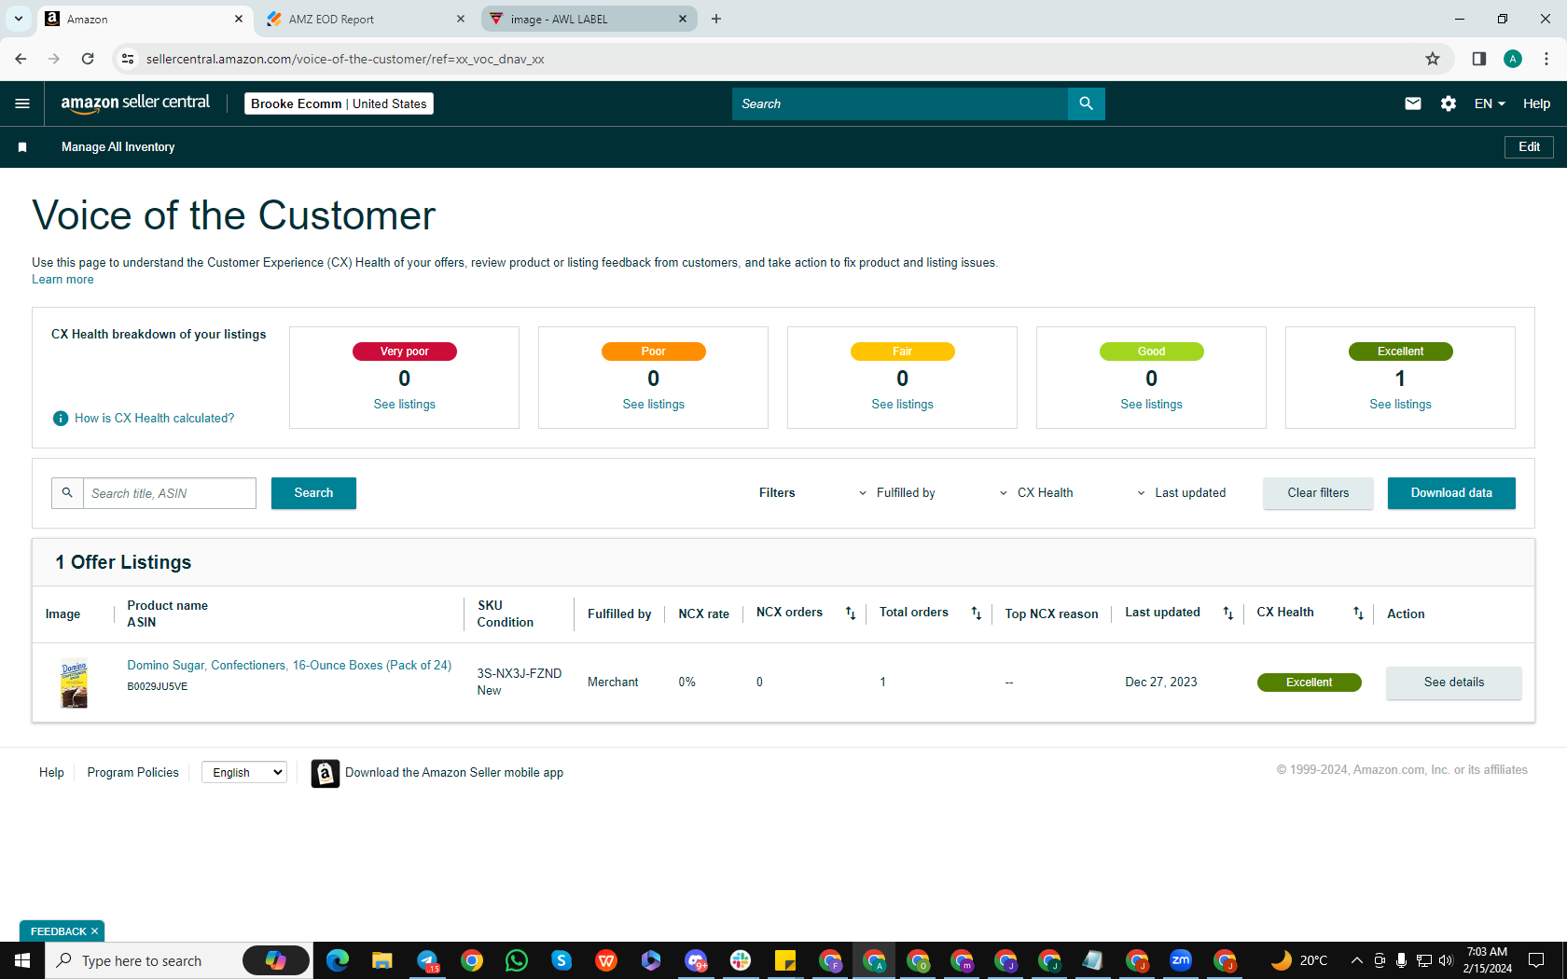Switch to the image - AWL LABEL tab

589,19
